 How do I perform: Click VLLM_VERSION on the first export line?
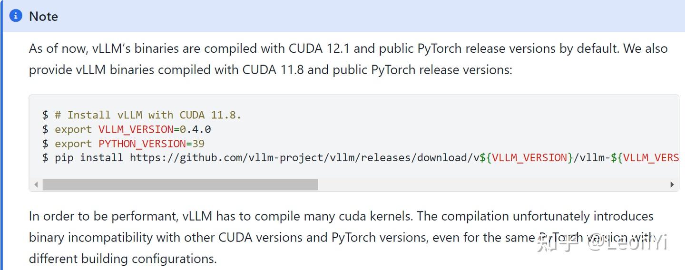(x=136, y=129)
